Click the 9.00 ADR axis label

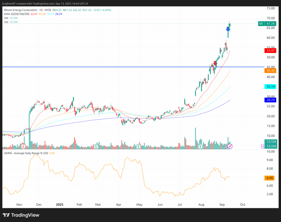[x=270, y=160]
